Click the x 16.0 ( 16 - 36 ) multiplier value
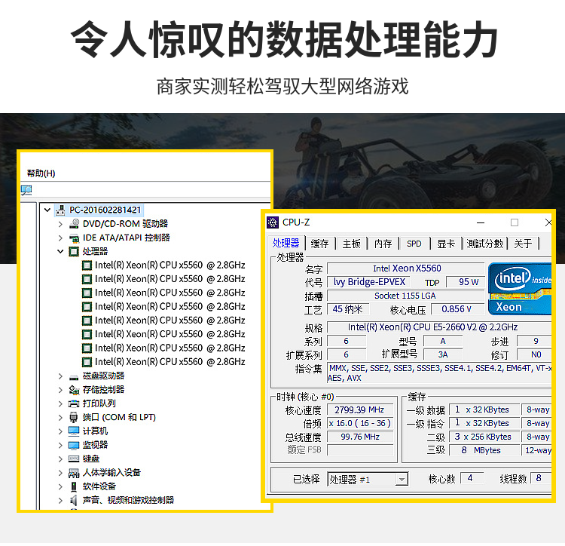The height and width of the screenshot is (546, 565). coord(360,423)
